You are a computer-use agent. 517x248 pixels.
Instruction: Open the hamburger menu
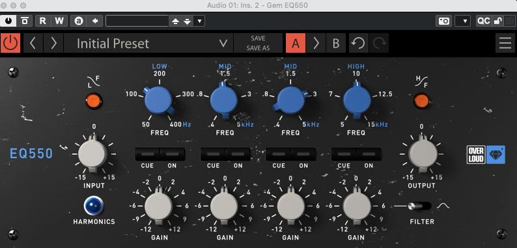click(x=505, y=43)
